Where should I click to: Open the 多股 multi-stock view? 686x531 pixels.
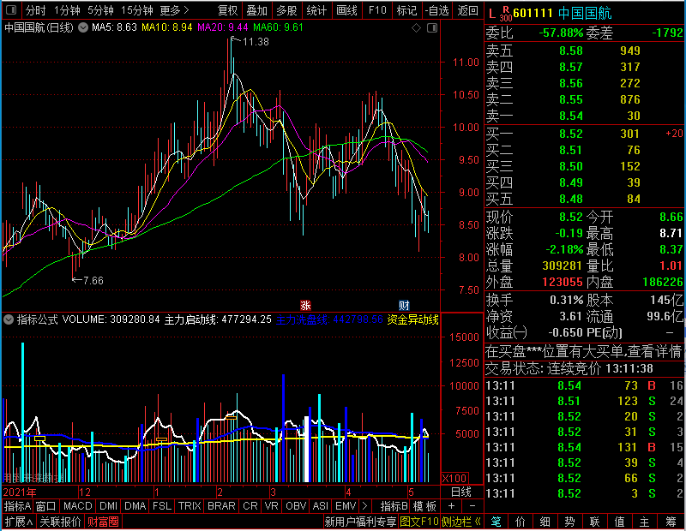(286, 10)
